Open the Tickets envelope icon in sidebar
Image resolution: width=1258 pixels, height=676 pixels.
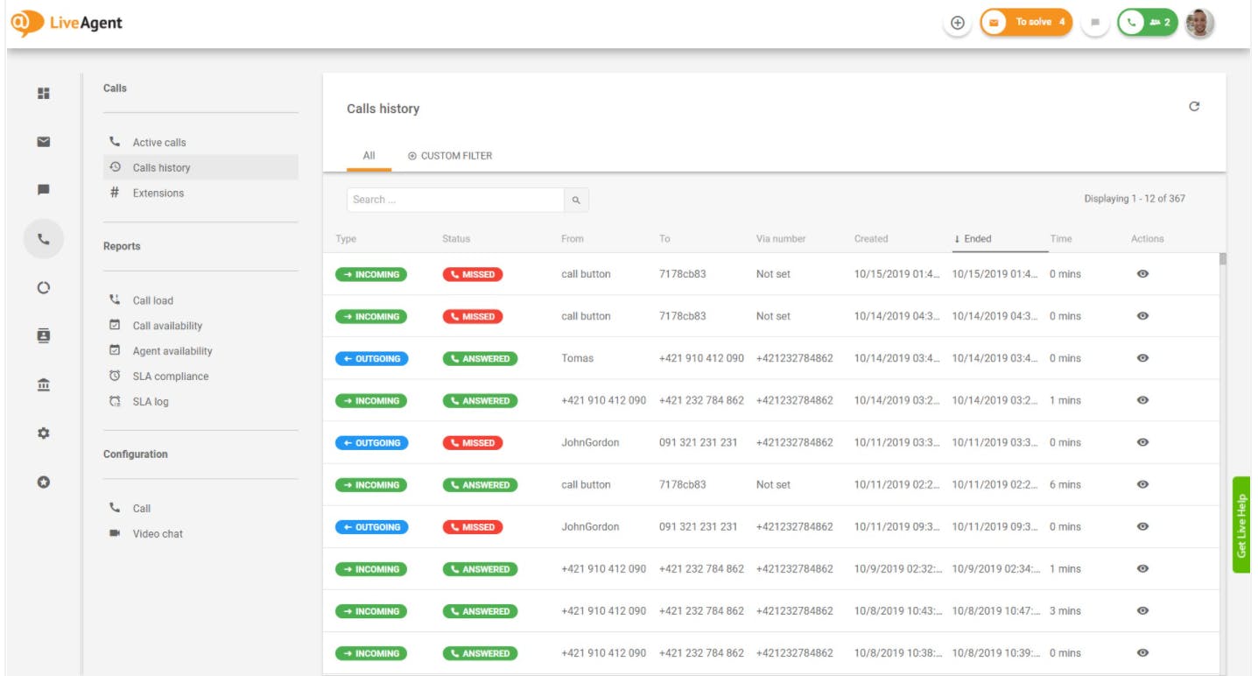click(x=43, y=142)
